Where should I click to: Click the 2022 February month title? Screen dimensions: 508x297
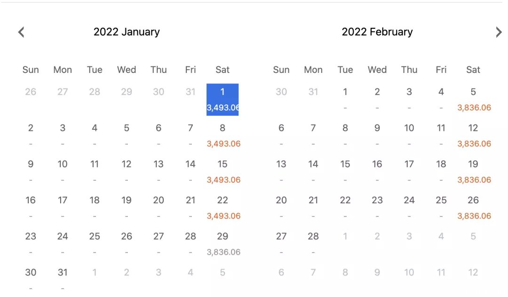click(377, 32)
